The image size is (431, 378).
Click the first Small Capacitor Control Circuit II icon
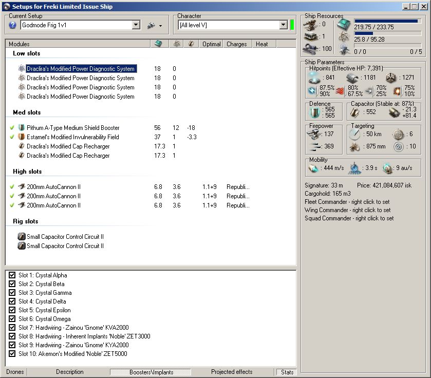tap(22, 237)
